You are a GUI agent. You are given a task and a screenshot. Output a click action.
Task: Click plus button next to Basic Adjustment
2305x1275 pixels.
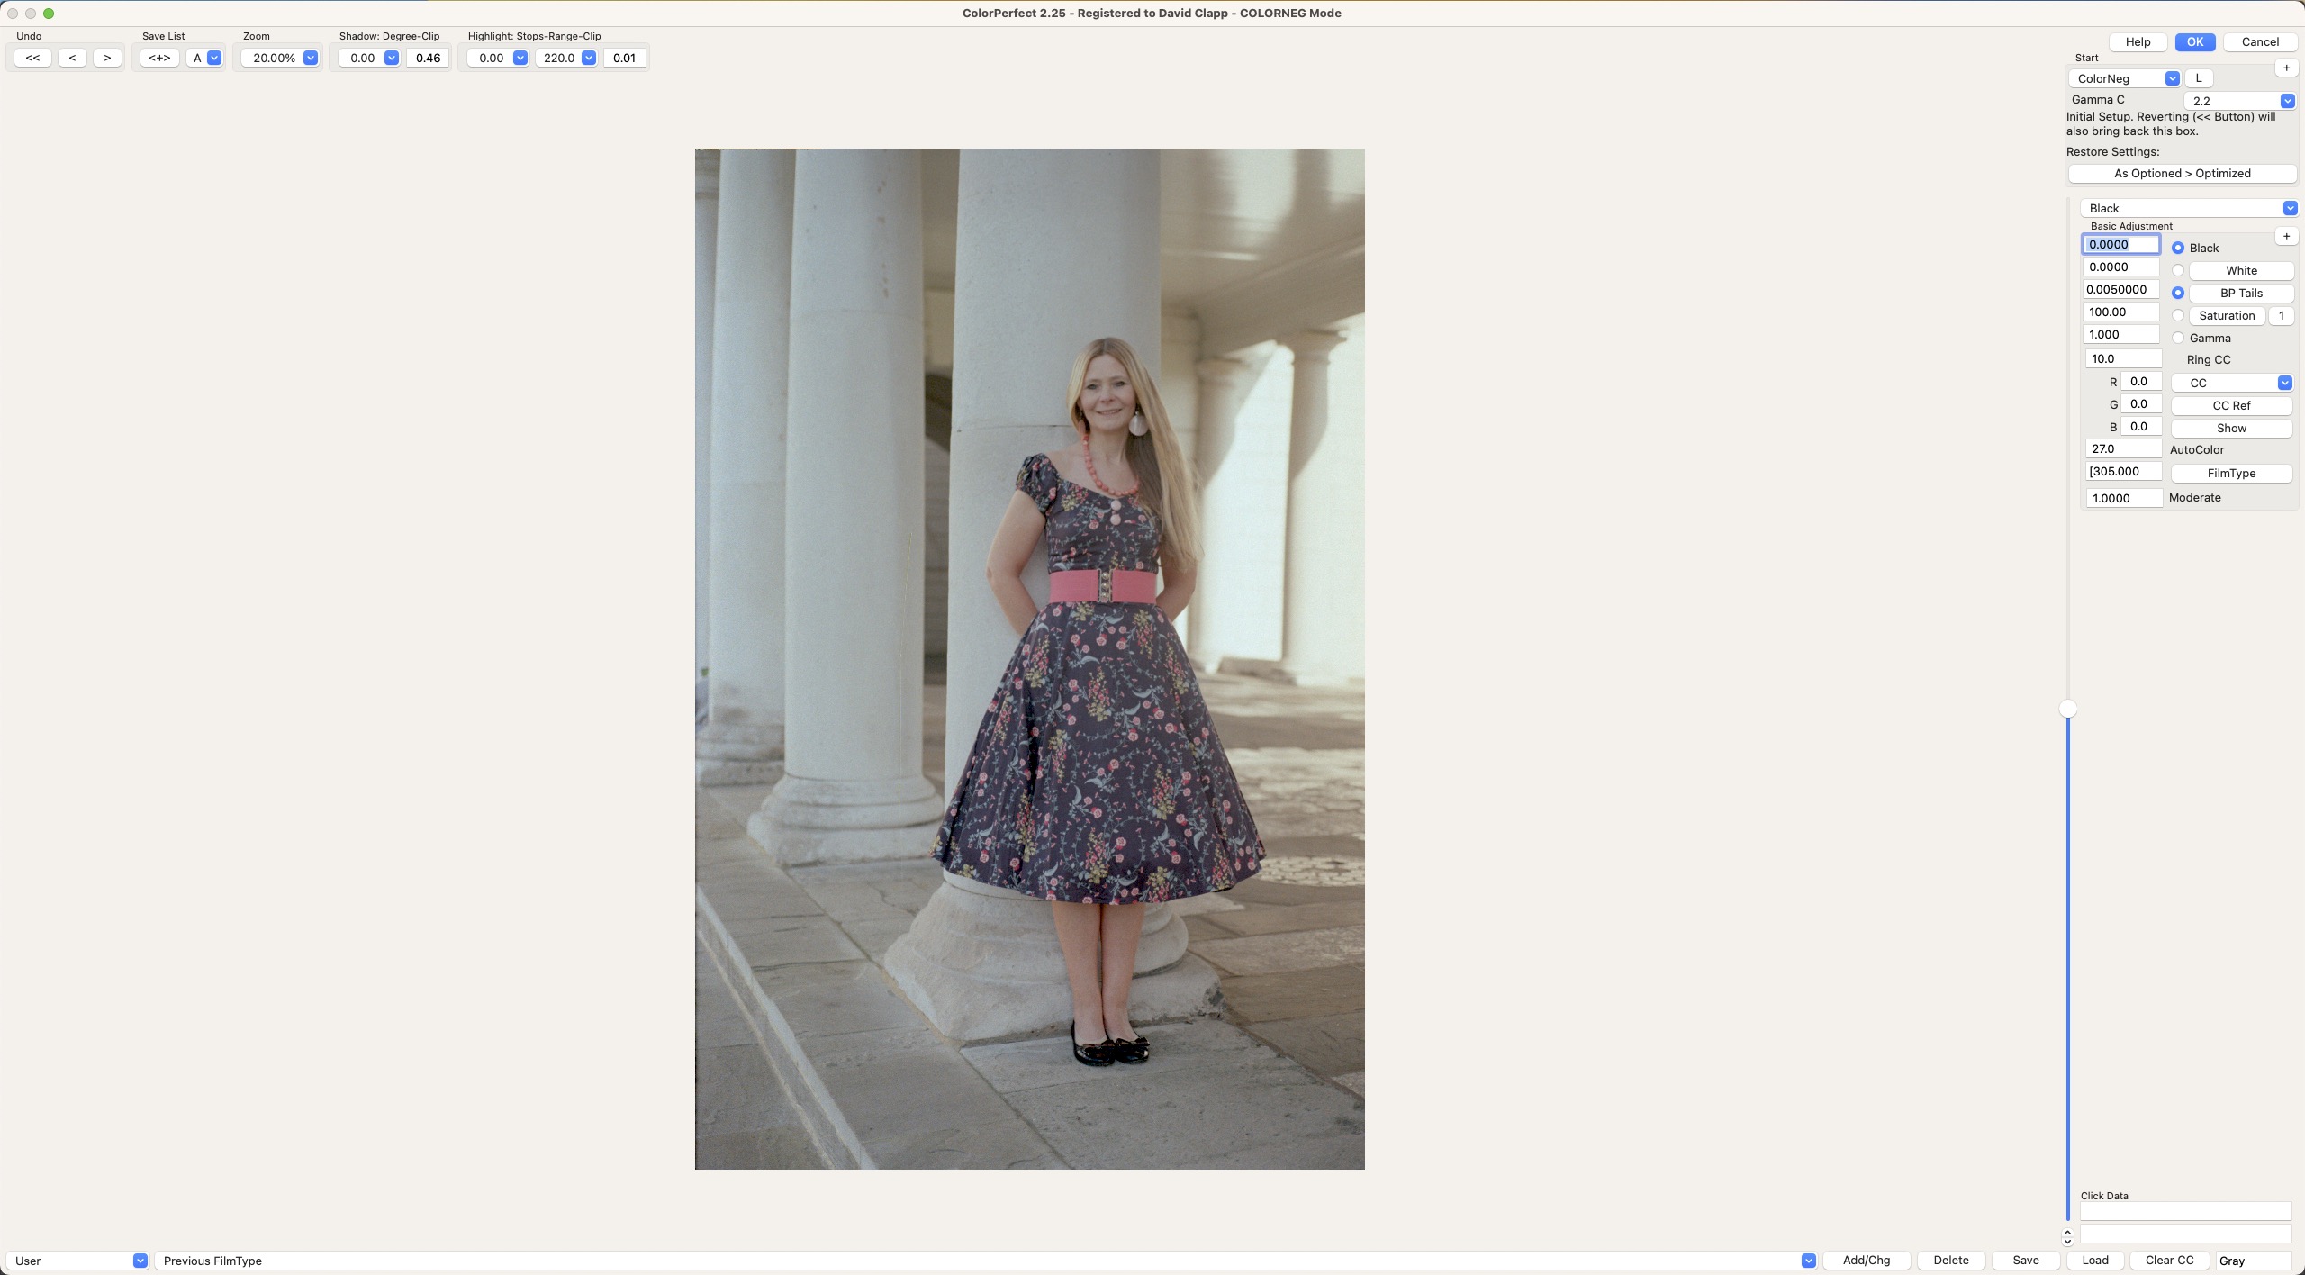[2286, 236]
